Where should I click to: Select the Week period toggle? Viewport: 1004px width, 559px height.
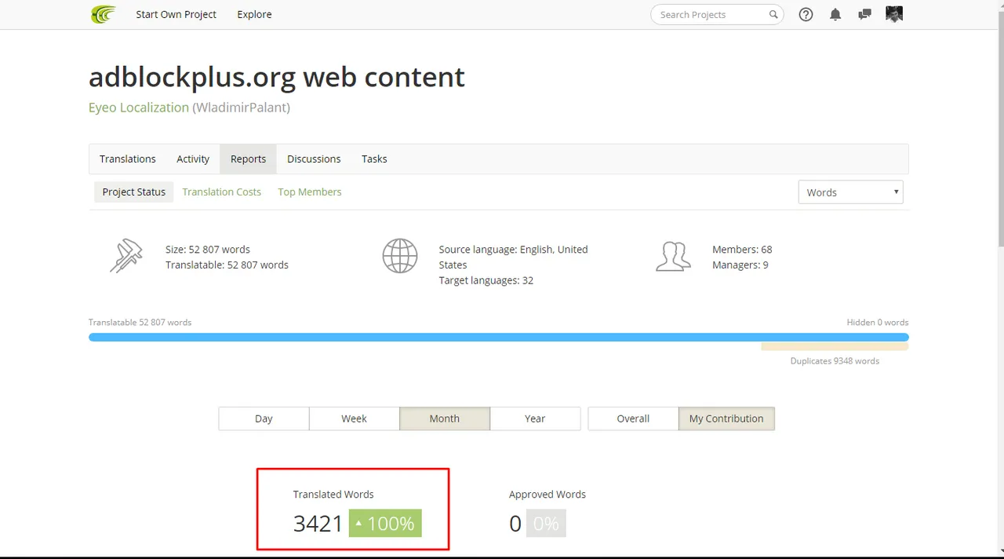click(x=354, y=418)
